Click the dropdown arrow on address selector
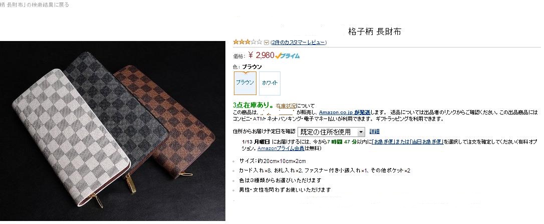The height and width of the screenshot is (224, 544). [x=361, y=132]
